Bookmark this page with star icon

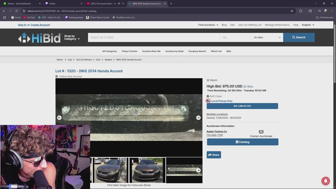point(292,11)
